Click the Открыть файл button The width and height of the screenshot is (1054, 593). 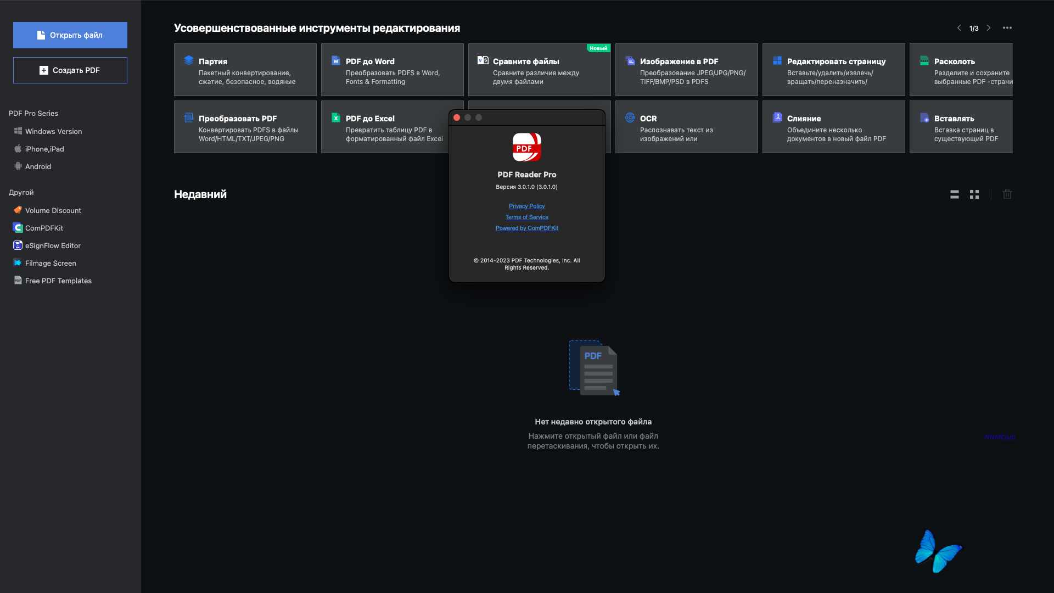point(70,35)
